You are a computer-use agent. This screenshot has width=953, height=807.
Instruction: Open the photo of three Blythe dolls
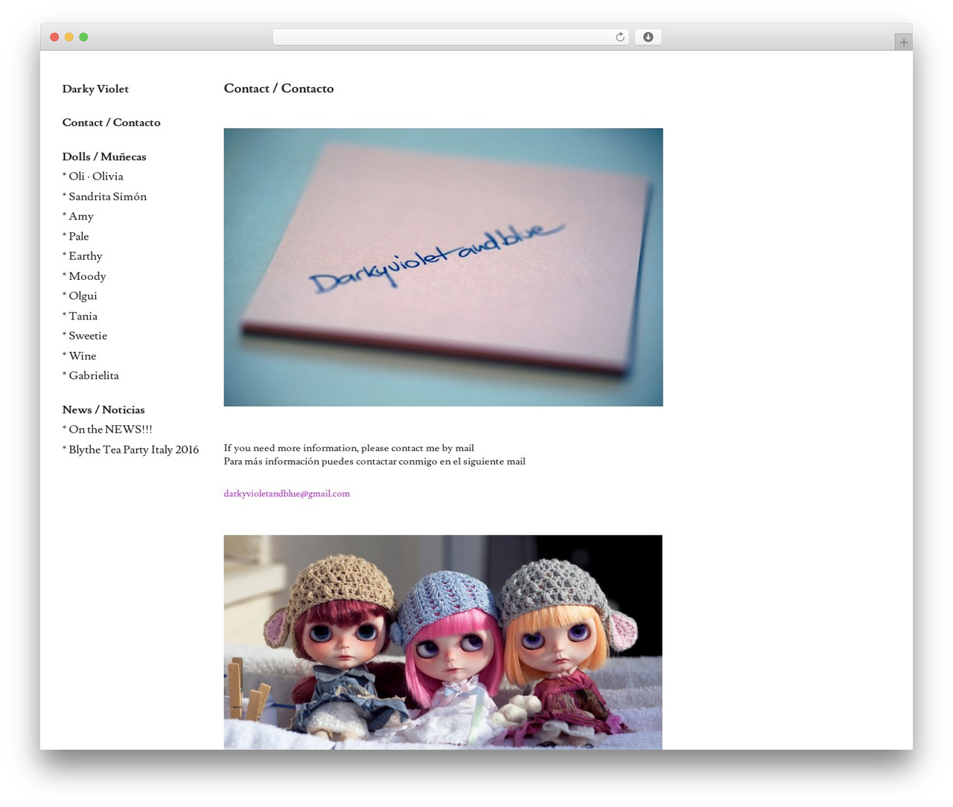coord(443,642)
